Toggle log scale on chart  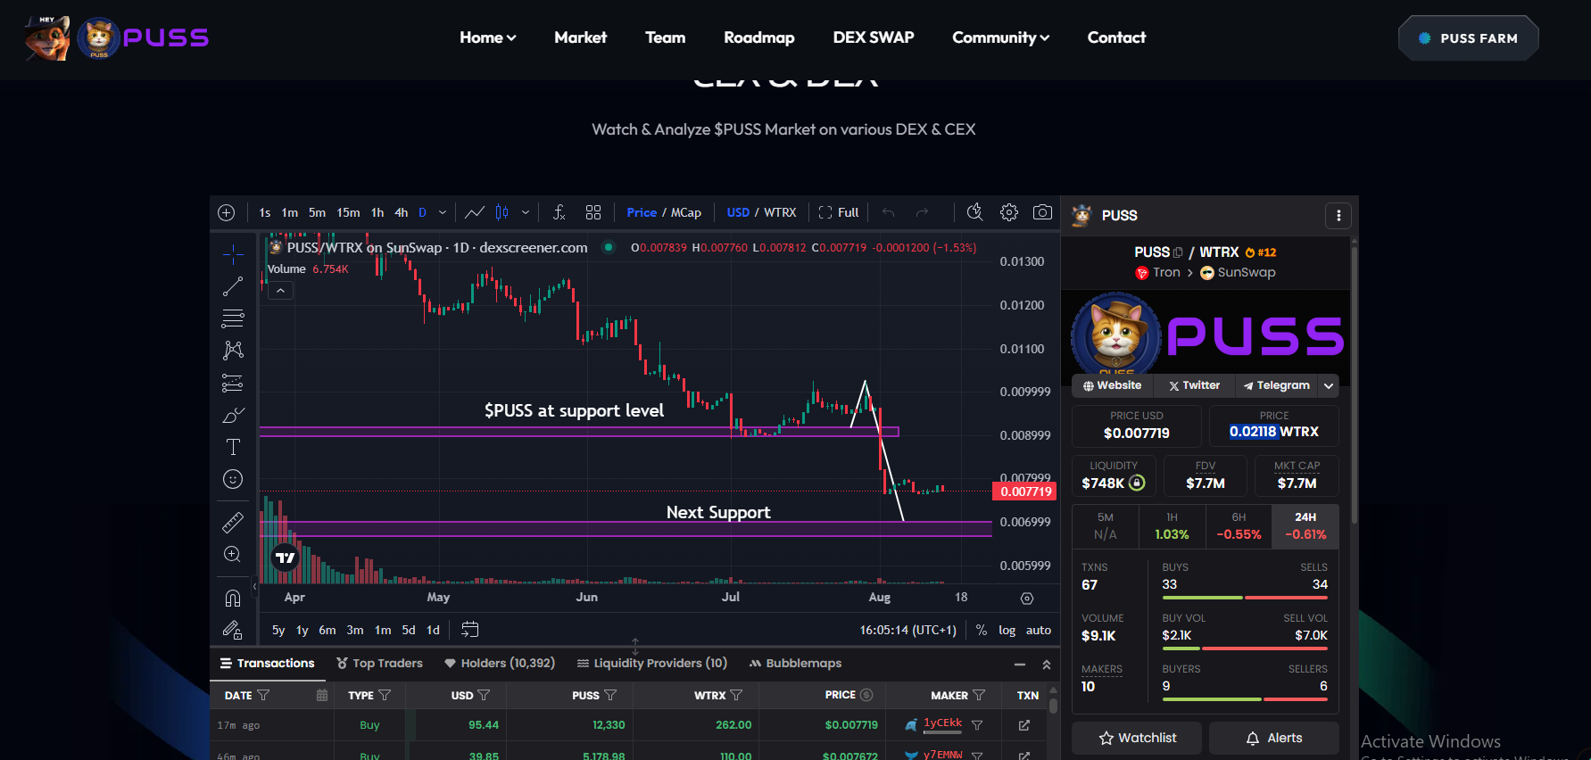tap(1007, 630)
